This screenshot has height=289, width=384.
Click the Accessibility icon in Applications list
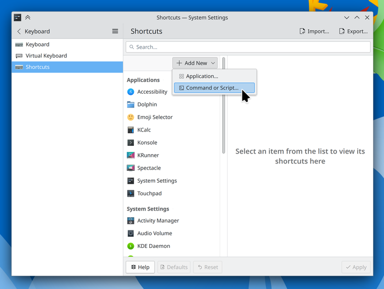(131, 92)
